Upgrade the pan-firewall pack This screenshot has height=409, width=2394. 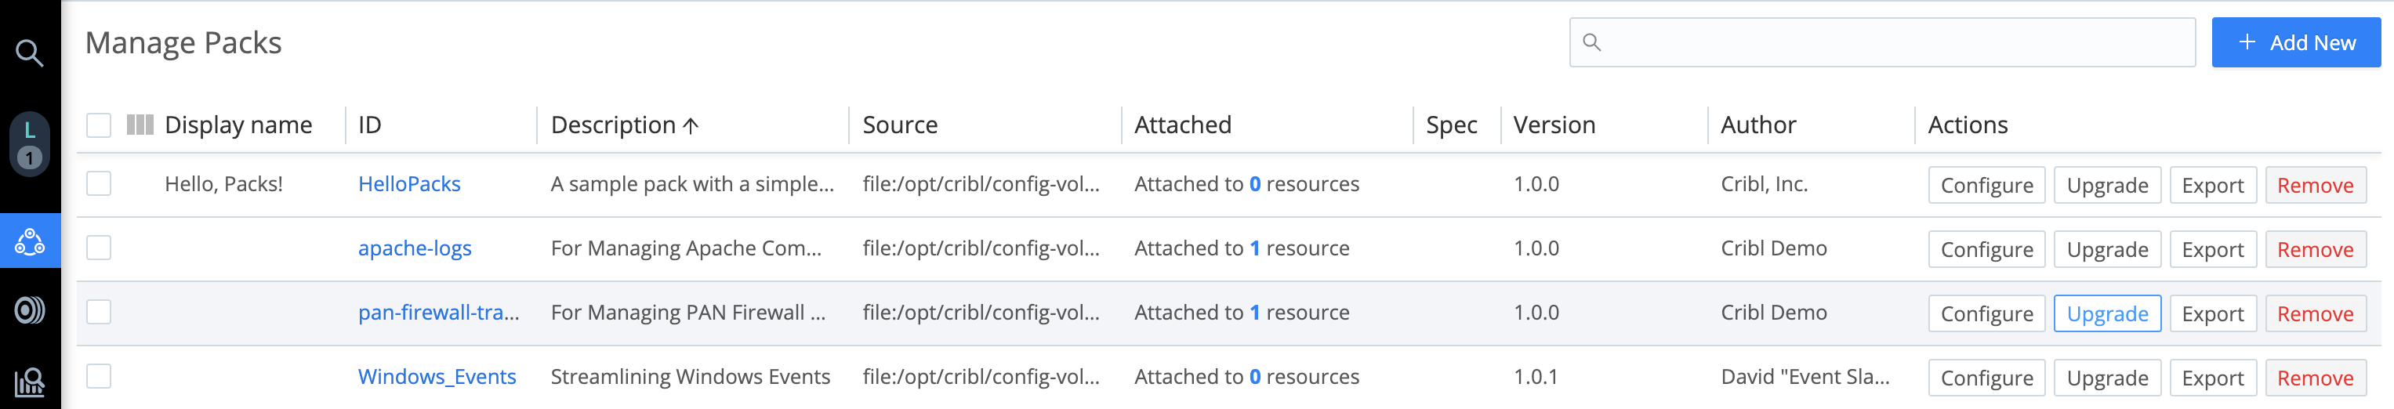tap(2107, 313)
